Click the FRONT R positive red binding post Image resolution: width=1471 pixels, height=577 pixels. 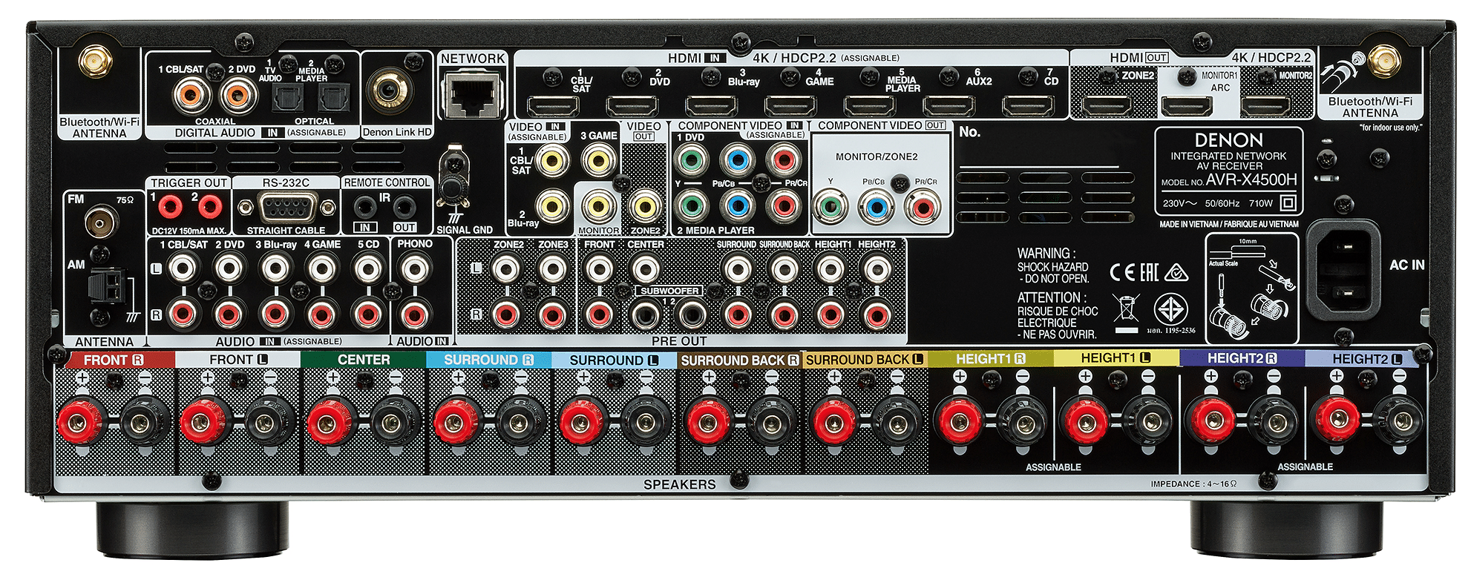pos(80,422)
